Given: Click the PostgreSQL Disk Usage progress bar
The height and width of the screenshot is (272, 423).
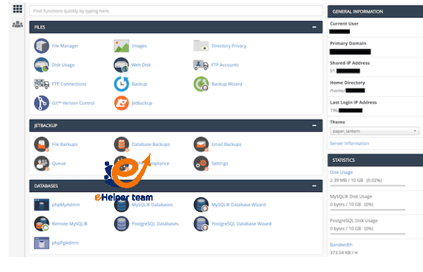Looking at the screenshot, I should [x=367, y=234].
